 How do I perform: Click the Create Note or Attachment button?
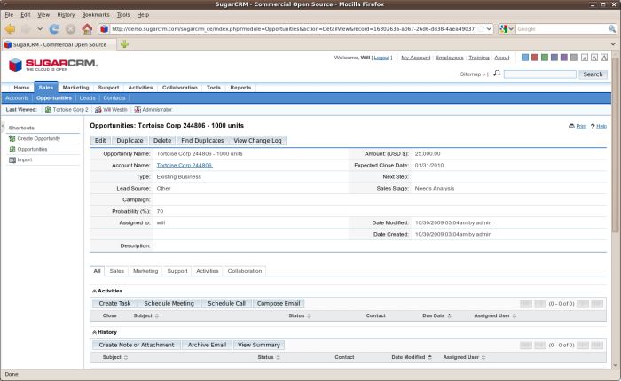point(137,345)
